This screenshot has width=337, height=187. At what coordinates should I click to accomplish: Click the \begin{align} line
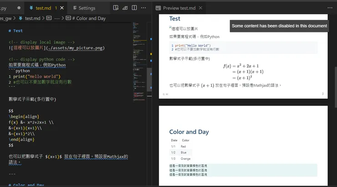tap(24, 116)
